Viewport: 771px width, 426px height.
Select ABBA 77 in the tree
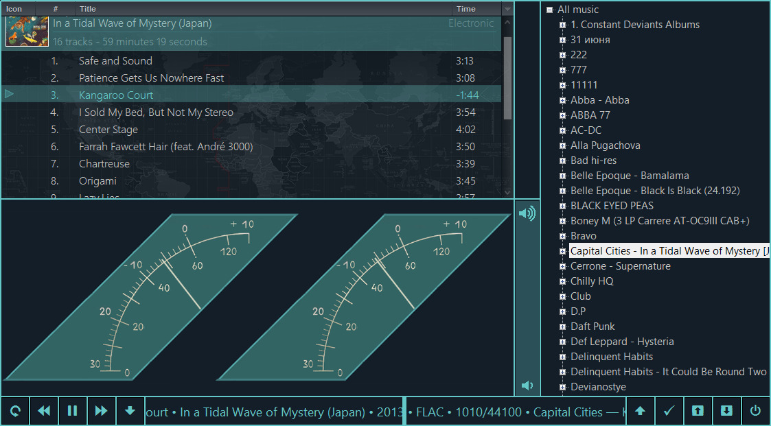590,115
